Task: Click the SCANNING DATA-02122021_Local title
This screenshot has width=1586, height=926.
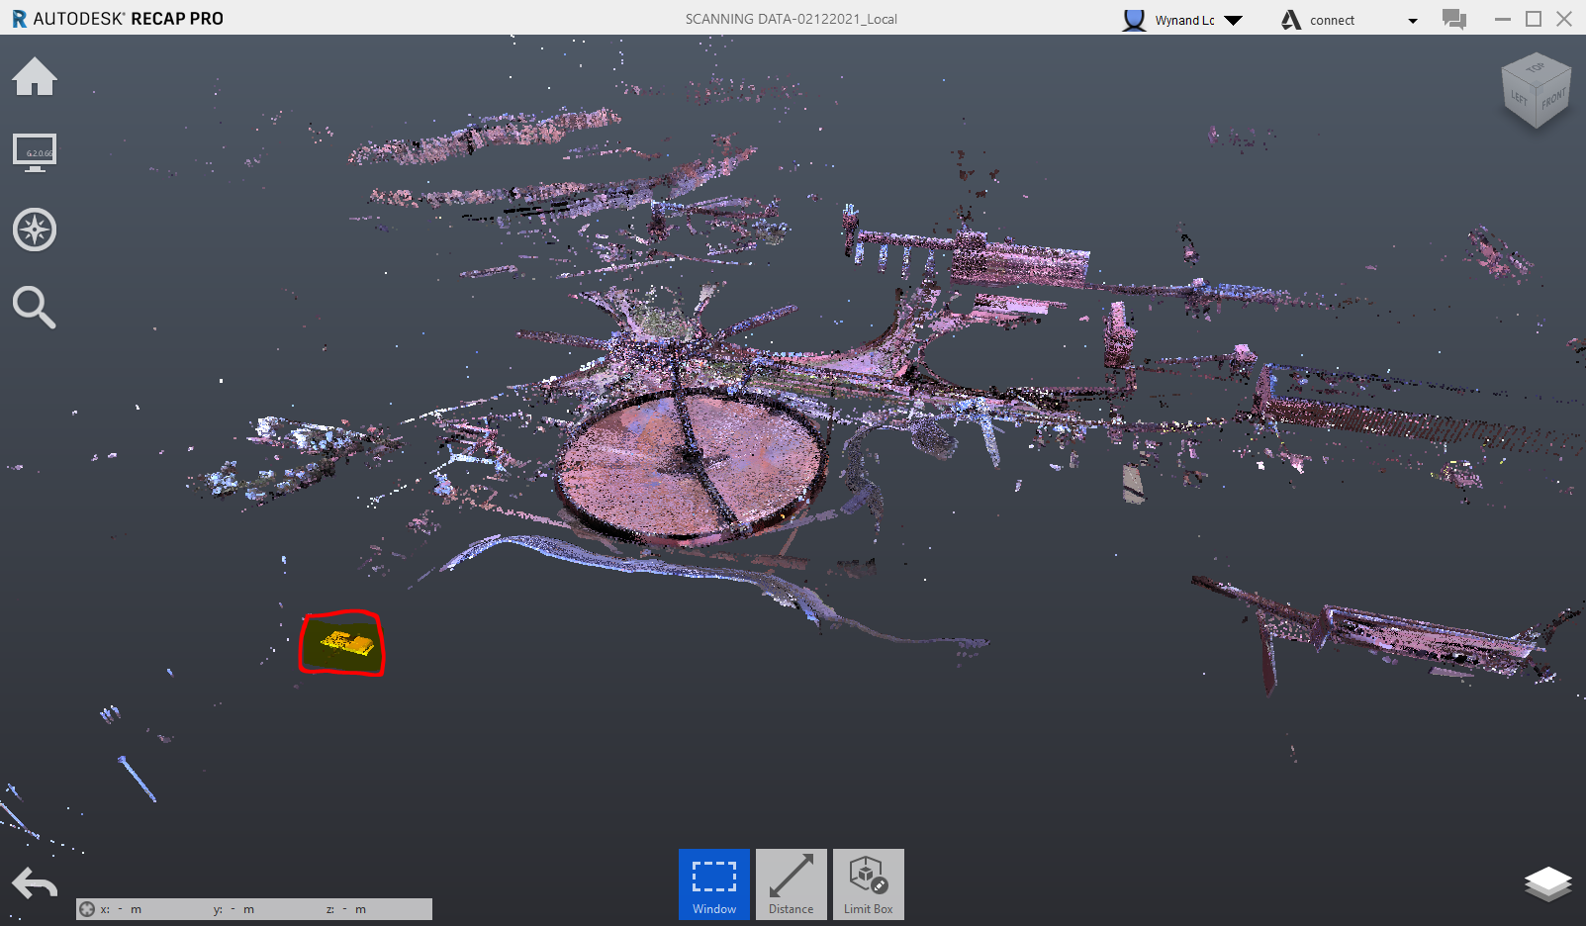Action: point(792,19)
